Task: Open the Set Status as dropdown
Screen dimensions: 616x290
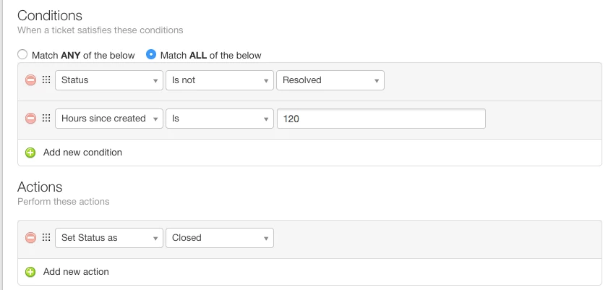Action: 109,238
